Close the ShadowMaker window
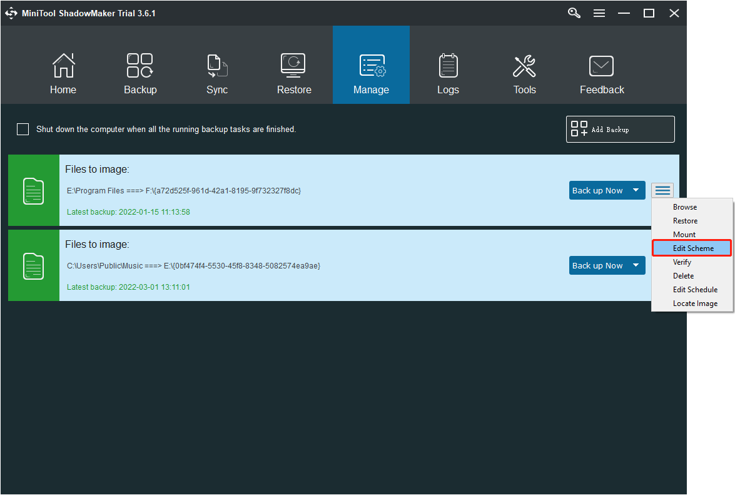735x495 pixels. [x=674, y=13]
